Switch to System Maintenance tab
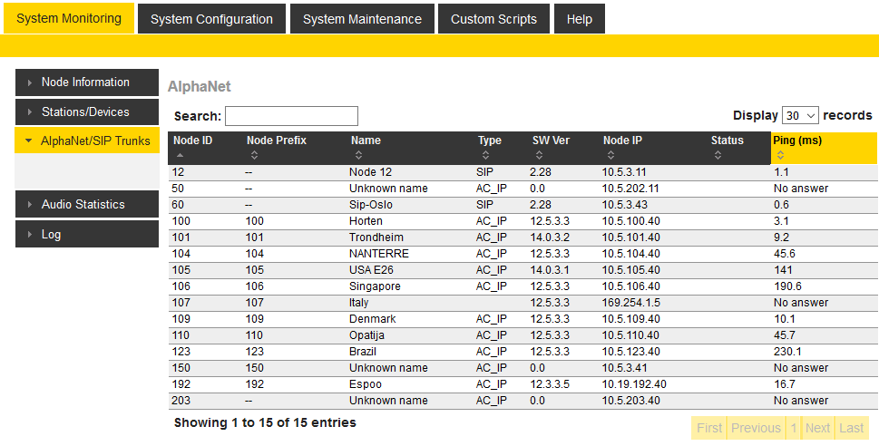This screenshot has width=879, height=446. [362, 19]
